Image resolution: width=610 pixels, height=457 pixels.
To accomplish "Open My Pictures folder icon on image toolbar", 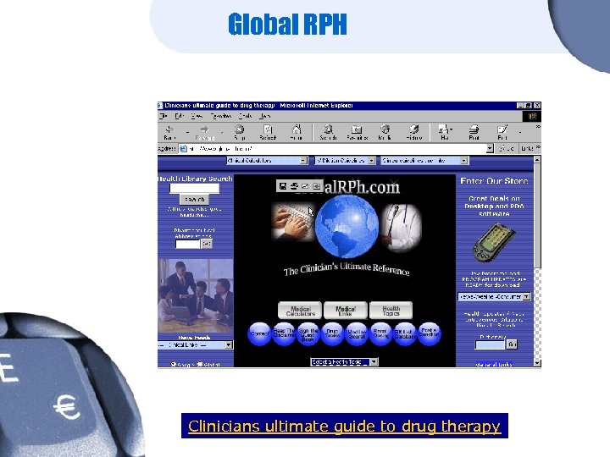I will [317, 186].
